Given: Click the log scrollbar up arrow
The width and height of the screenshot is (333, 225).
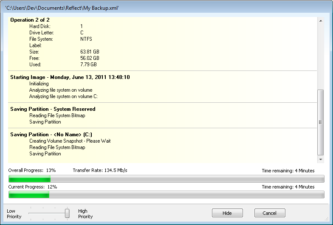Looking at the screenshot, I should click(321, 20).
